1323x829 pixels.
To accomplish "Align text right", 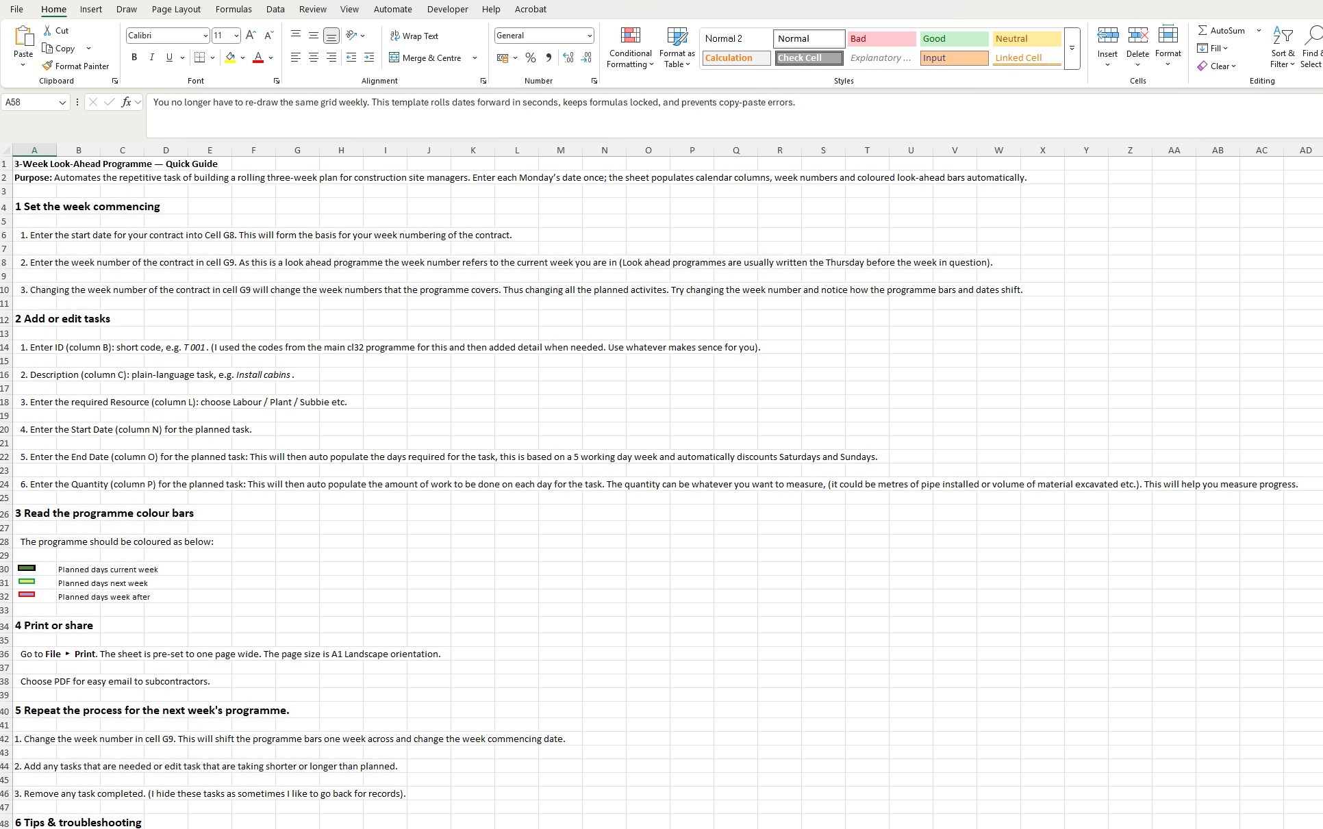I will (x=331, y=58).
